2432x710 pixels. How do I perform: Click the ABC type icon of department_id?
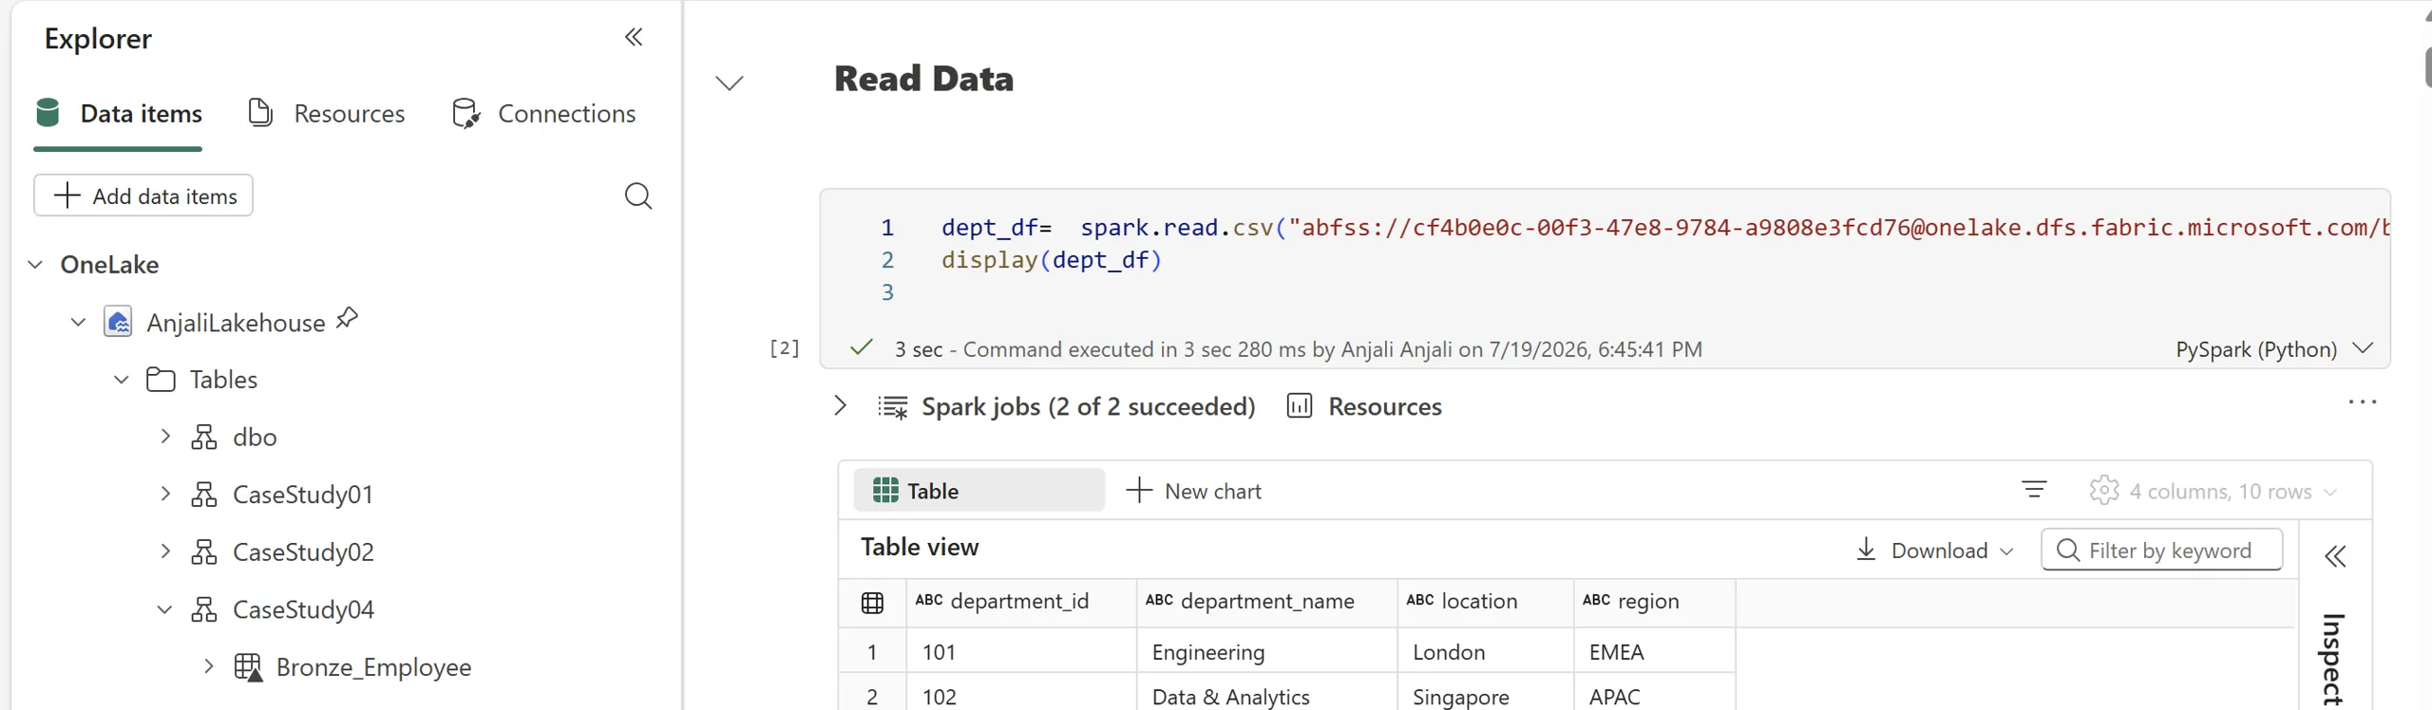click(928, 600)
